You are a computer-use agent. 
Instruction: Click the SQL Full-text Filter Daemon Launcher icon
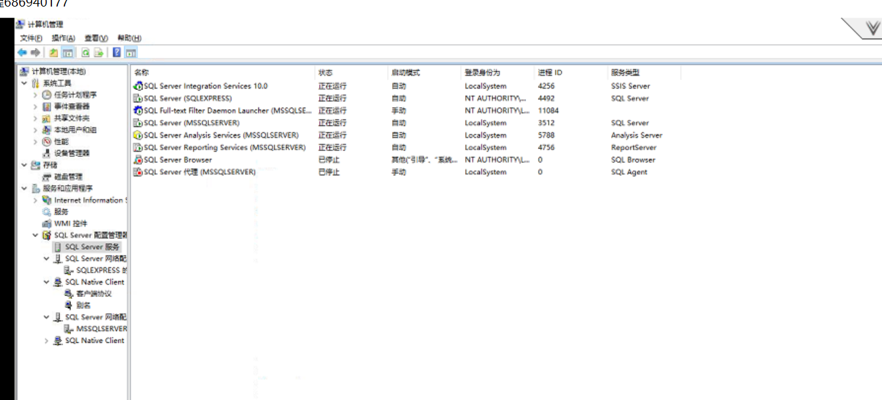pyautogui.click(x=137, y=111)
